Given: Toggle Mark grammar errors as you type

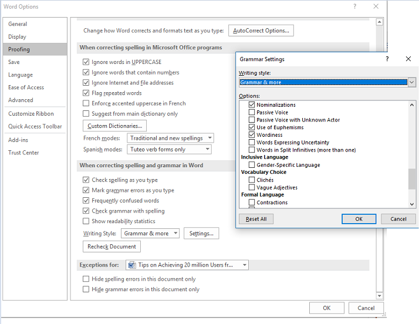Looking at the screenshot, I should click(x=86, y=190).
